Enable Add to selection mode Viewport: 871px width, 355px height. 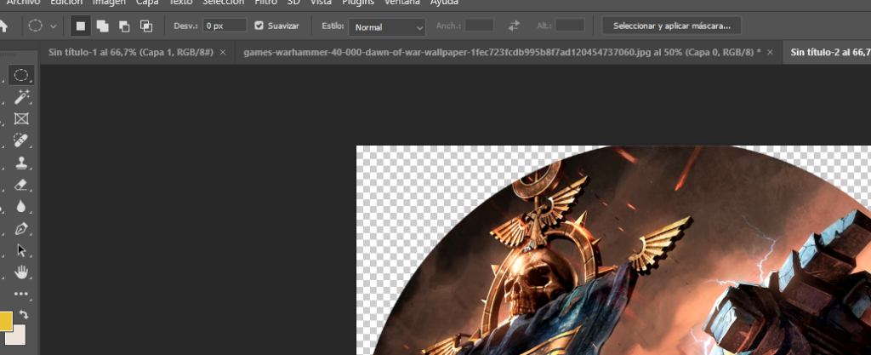102,26
